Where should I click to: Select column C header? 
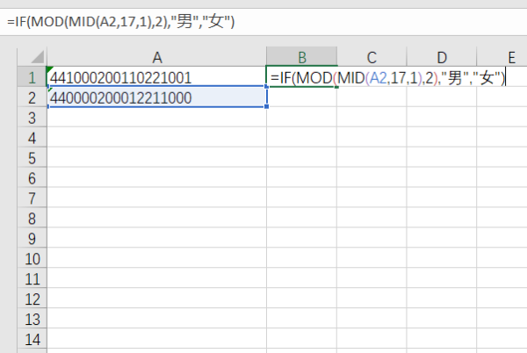372,57
